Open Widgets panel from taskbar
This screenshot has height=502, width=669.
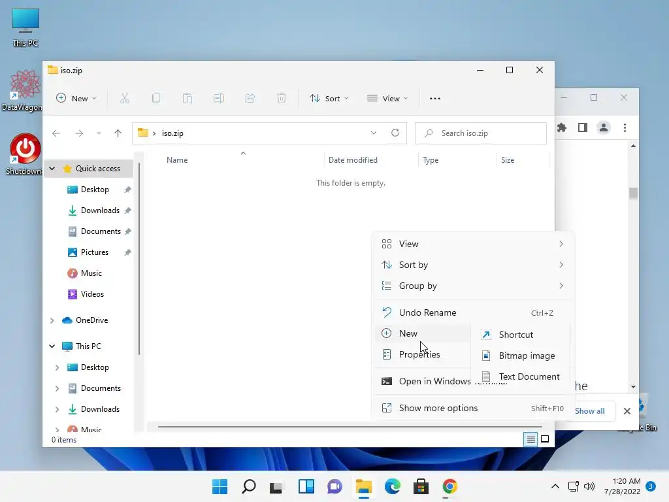(306, 486)
